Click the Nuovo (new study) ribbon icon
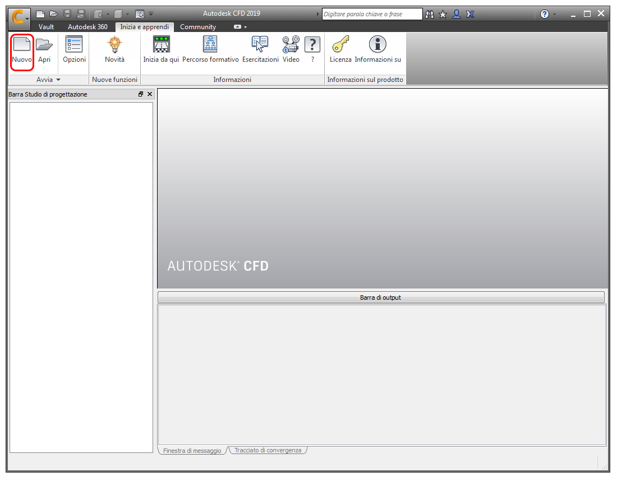The image size is (617, 481). [22, 44]
